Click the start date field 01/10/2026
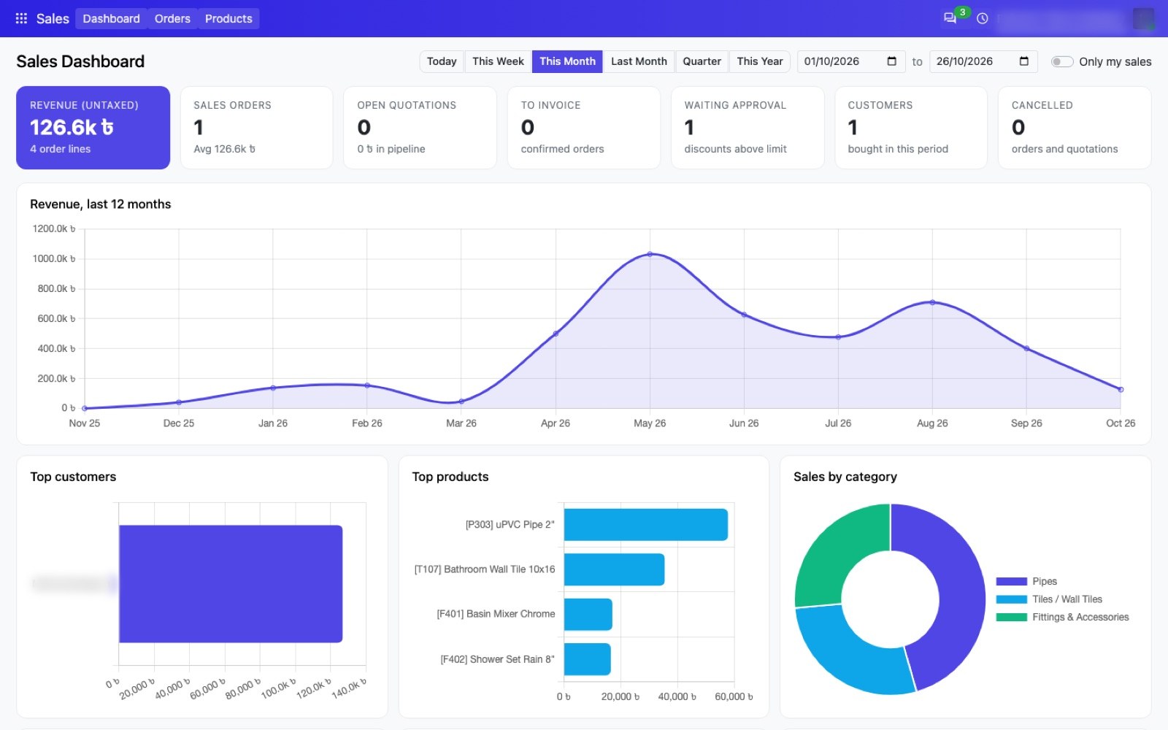This screenshot has height=730, width=1168. (851, 61)
